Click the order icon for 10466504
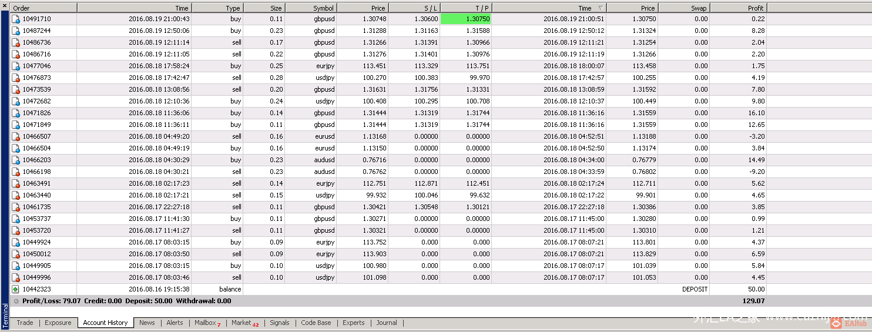 tap(16, 148)
